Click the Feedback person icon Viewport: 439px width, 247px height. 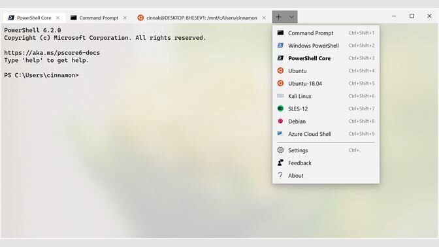coord(280,163)
